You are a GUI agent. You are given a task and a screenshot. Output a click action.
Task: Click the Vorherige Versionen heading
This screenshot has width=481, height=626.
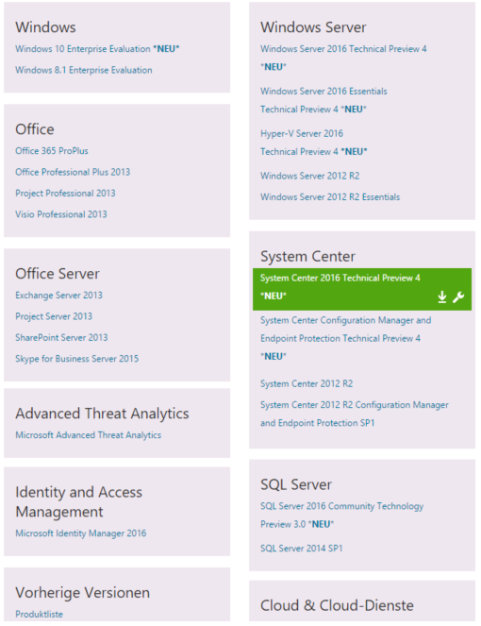(83, 592)
